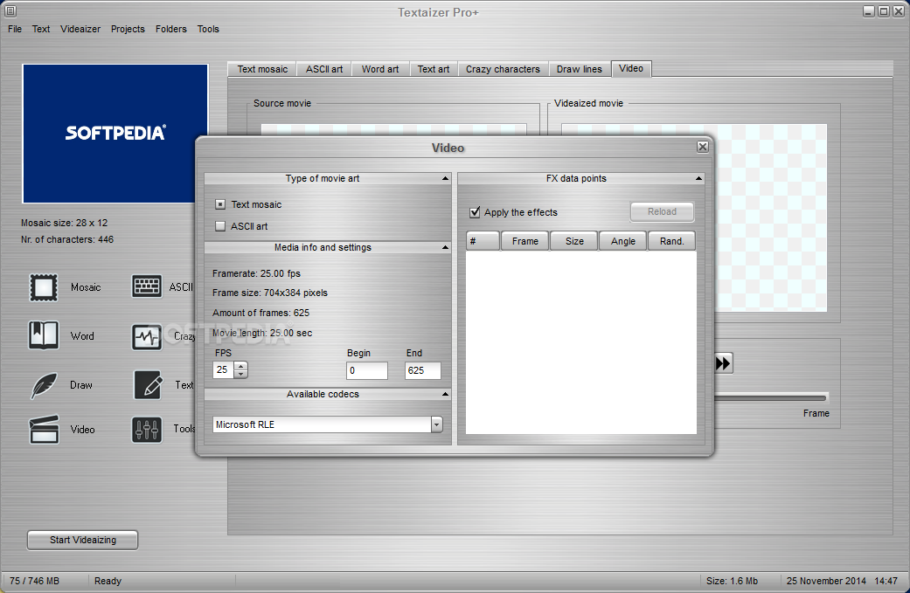Click the Begin frame input field
The image size is (910, 593).
(x=367, y=370)
